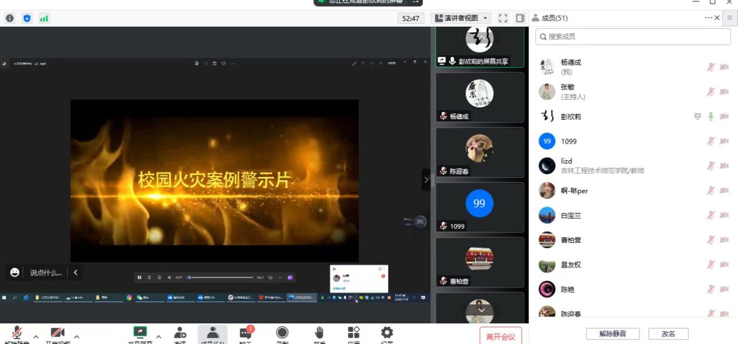Enter fullscreen using the fullscreen icon

coord(503,18)
